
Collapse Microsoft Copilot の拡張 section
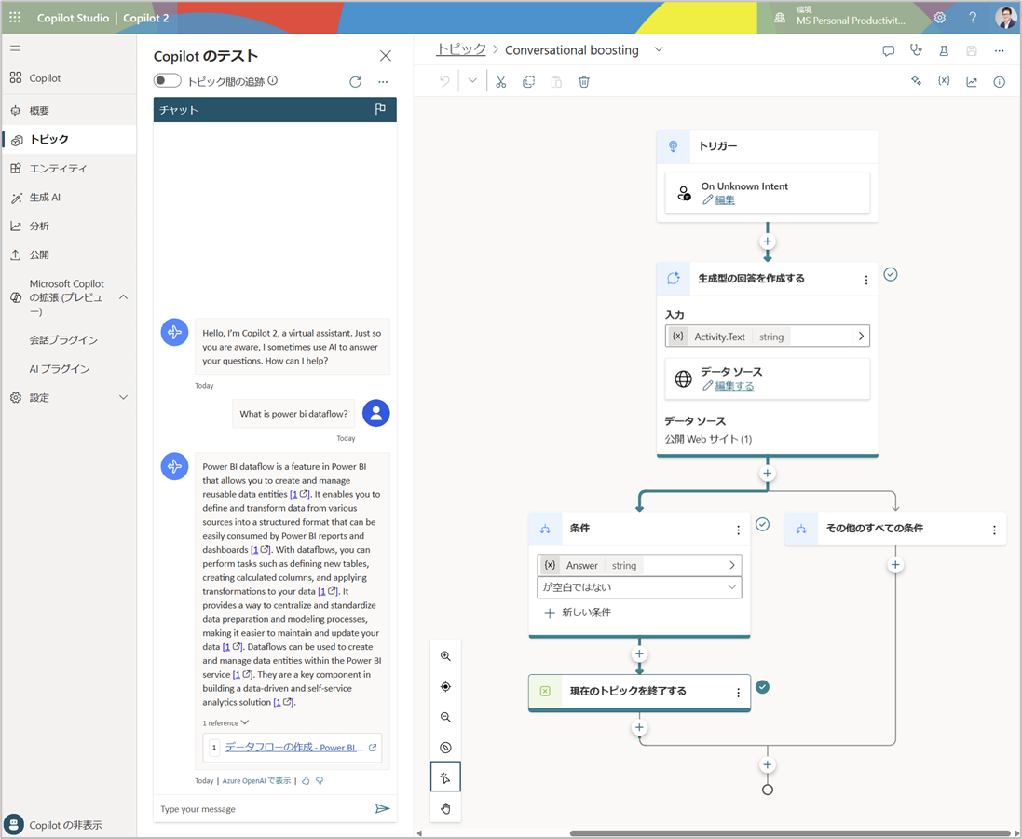(123, 296)
